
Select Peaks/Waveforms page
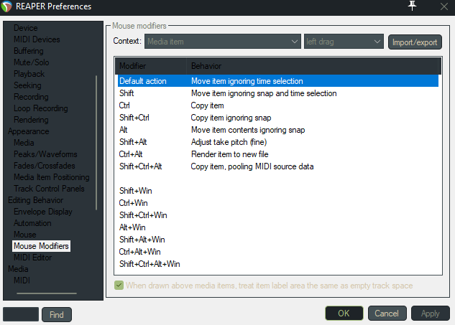point(45,154)
